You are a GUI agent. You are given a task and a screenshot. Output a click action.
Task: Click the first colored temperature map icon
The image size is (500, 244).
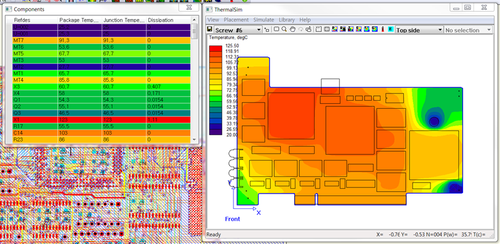click(x=334, y=30)
